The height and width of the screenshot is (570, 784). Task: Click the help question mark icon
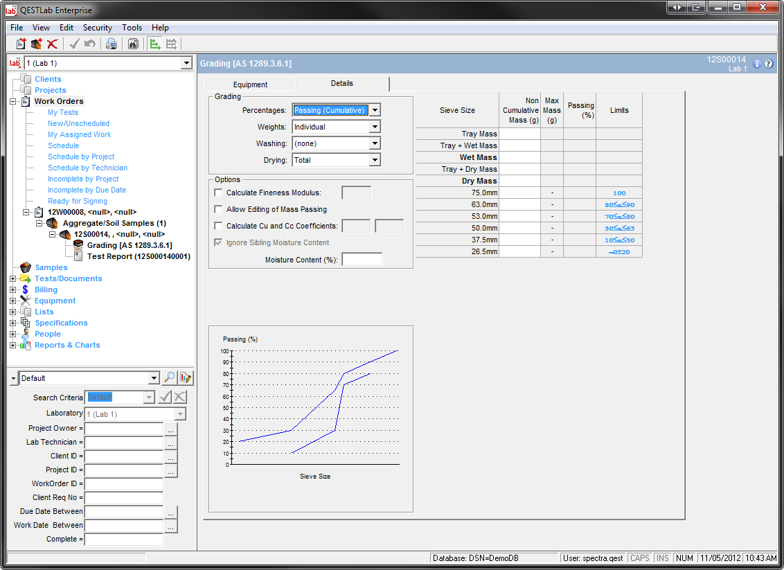768,64
